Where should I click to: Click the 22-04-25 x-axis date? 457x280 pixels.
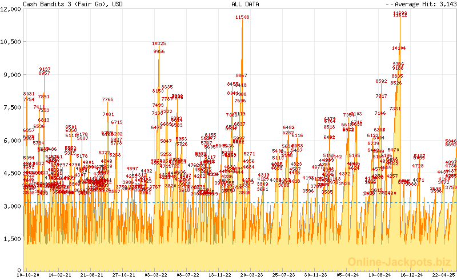tap(443, 275)
